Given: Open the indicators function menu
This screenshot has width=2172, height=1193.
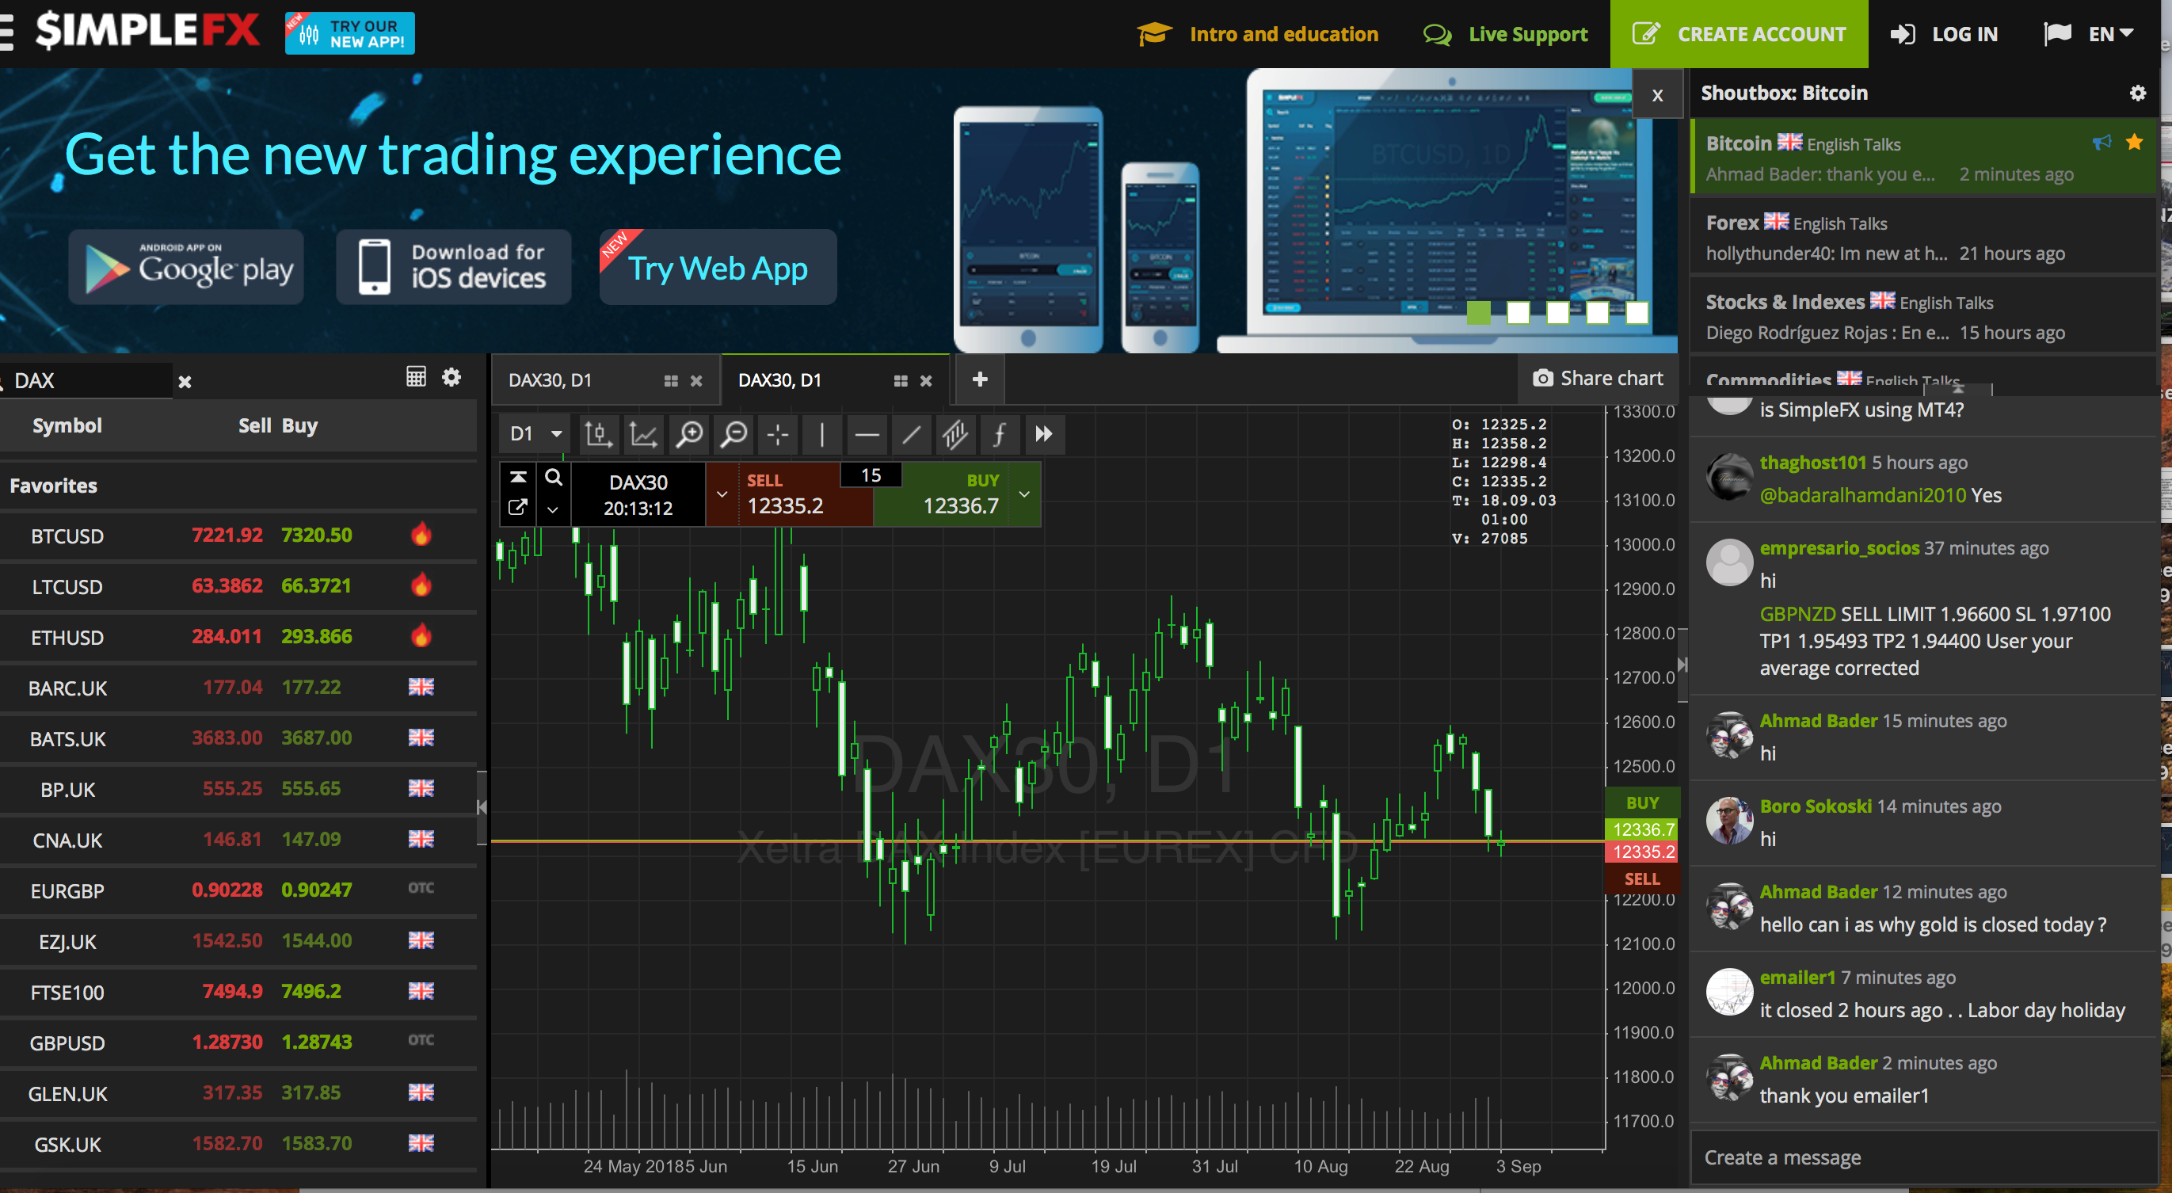Looking at the screenshot, I should coord(1000,434).
